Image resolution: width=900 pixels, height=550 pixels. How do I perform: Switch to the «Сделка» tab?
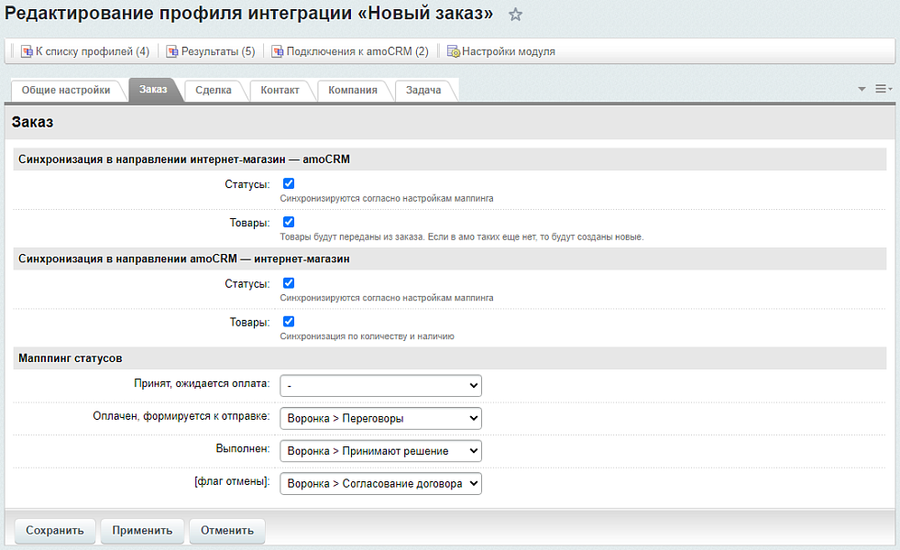213,91
